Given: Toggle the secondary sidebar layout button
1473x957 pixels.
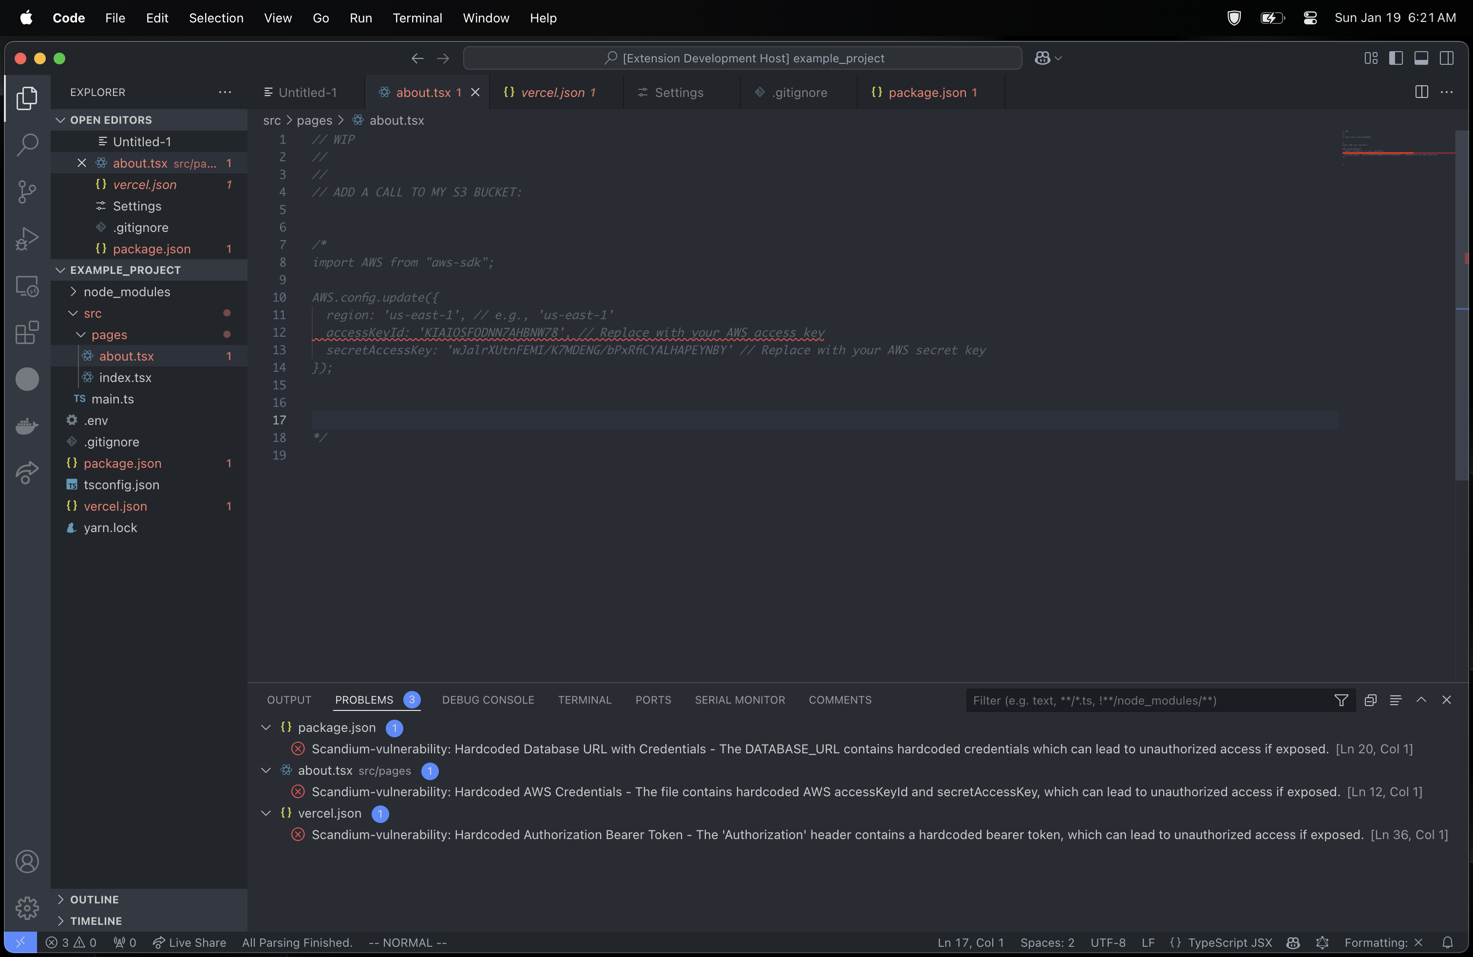Looking at the screenshot, I should [1446, 58].
